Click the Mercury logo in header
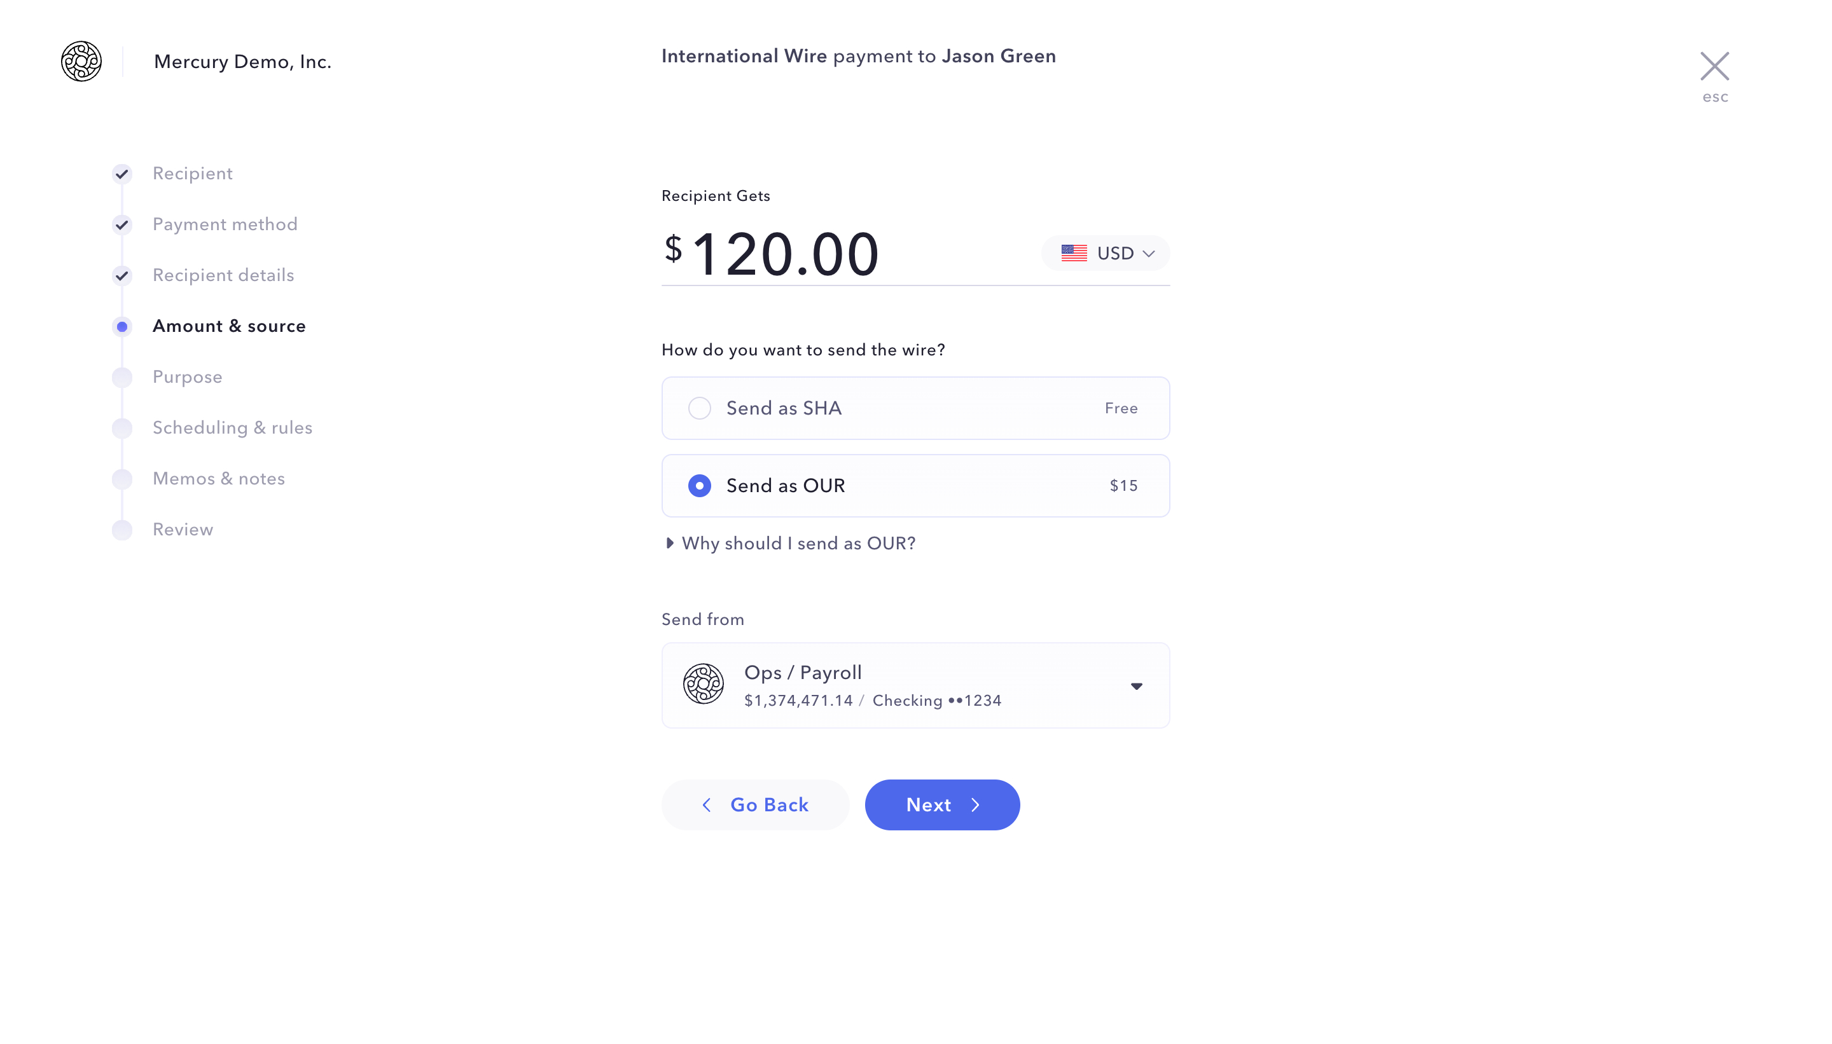Image resolution: width=1832 pixels, height=1044 pixels. coord(81,62)
